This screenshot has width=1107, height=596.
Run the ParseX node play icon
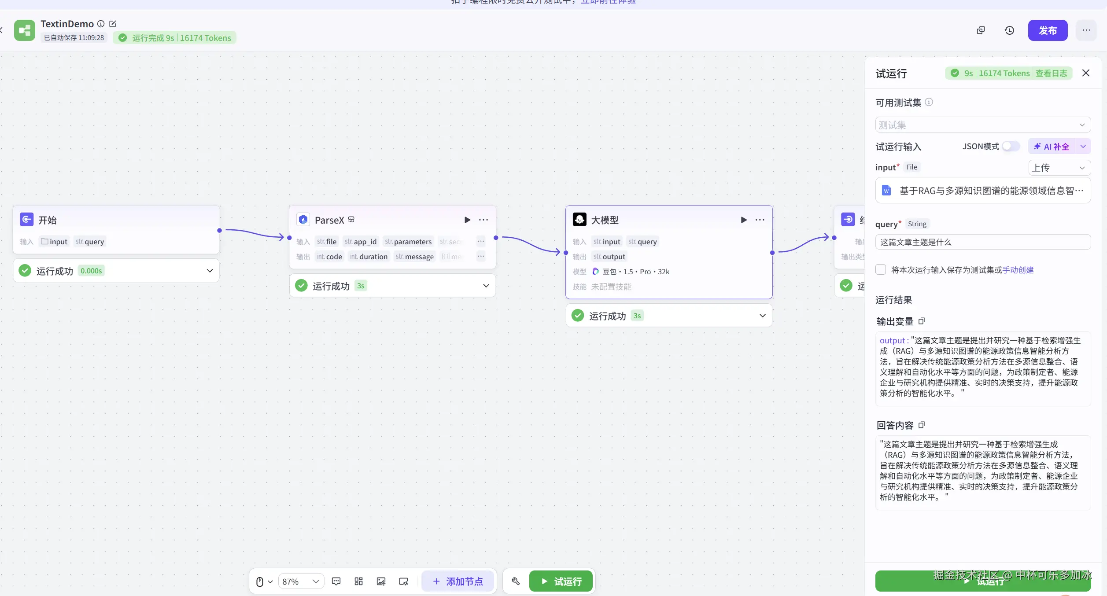point(467,220)
